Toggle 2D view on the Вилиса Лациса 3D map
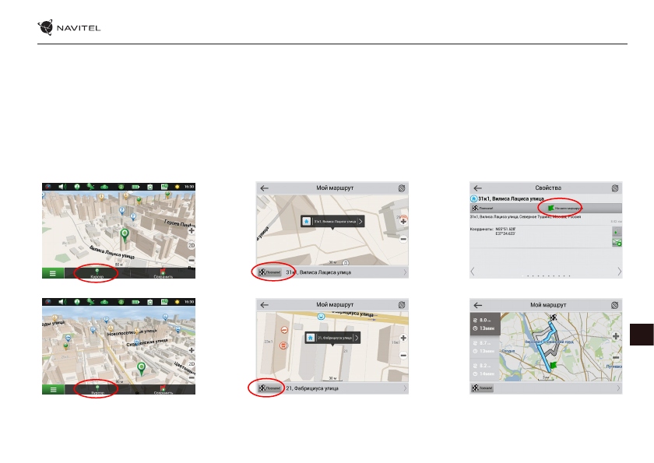 [x=191, y=245]
